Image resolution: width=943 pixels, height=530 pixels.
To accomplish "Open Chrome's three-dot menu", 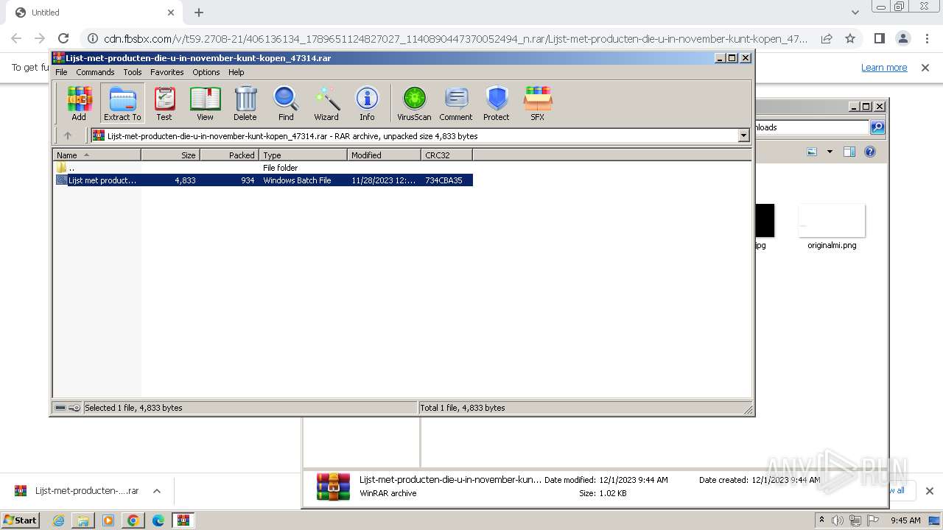I will [925, 38].
